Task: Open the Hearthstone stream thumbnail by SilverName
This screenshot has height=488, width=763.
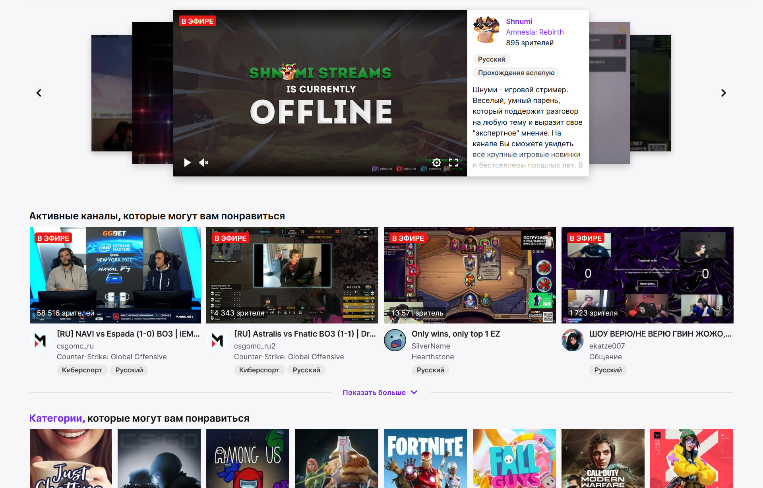Action: [470, 275]
